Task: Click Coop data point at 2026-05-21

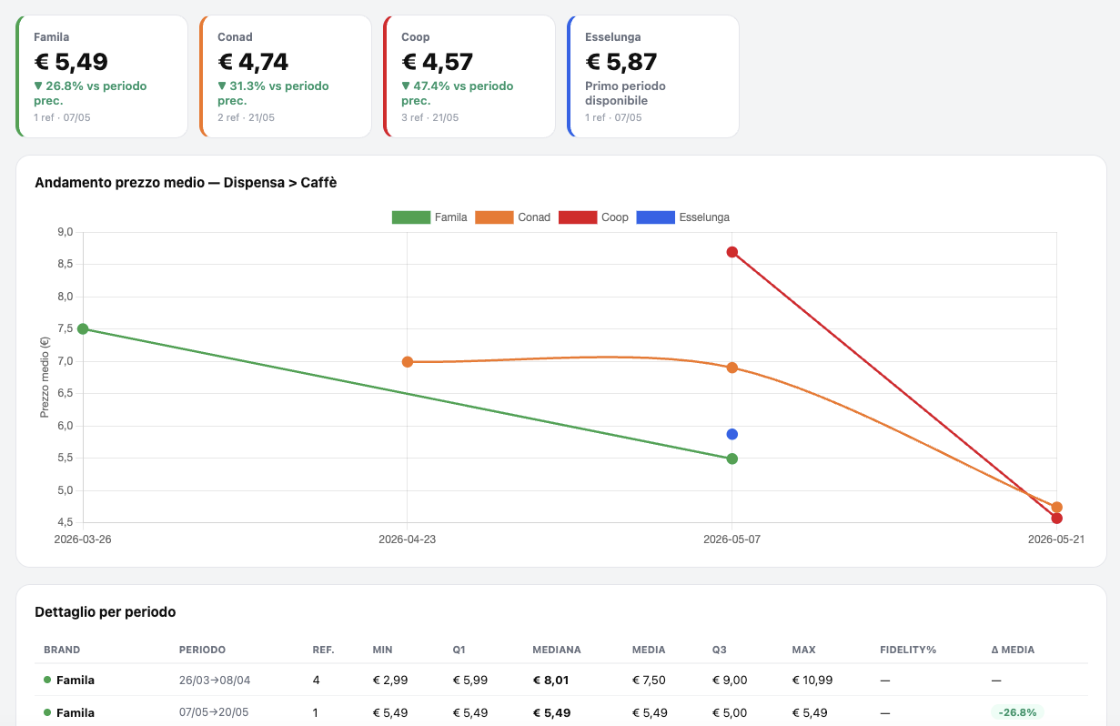Action: pyautogui.click(x=1056, y=519)
